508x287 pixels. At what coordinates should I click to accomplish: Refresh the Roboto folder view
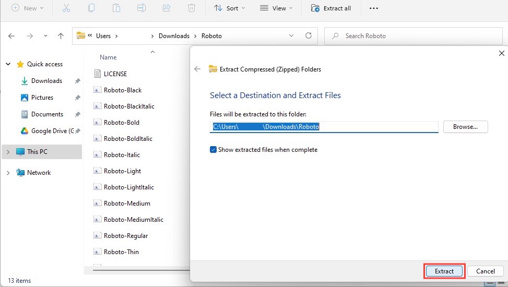[309, 35]
